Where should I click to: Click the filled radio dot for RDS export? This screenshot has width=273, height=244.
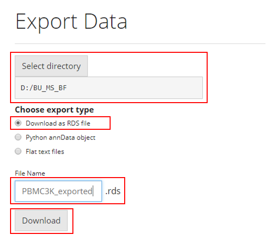(x=18, y=123)
